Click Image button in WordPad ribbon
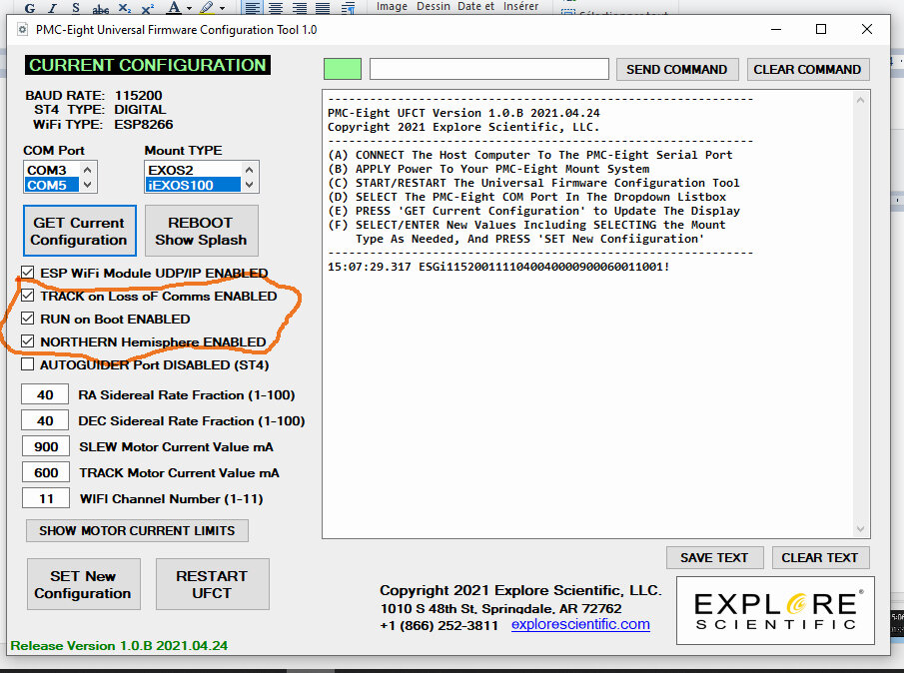This screenshot has width=904, height=673. pos(392,6)
